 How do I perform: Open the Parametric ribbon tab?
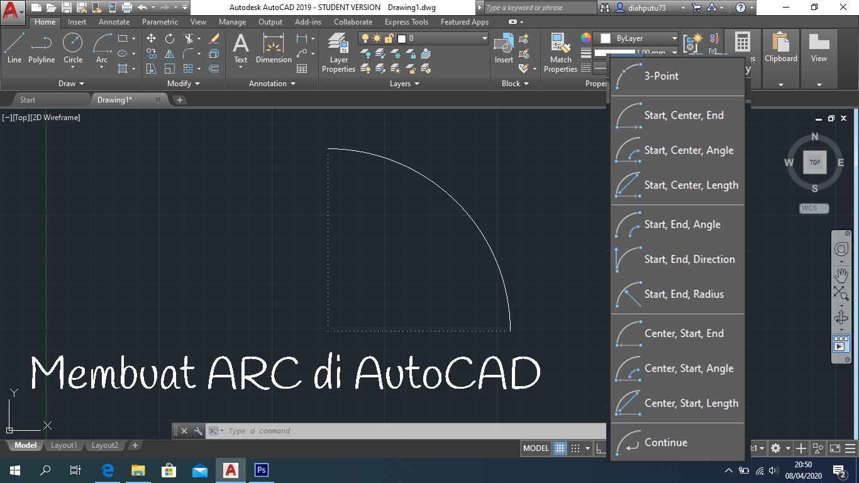(160, 22)
